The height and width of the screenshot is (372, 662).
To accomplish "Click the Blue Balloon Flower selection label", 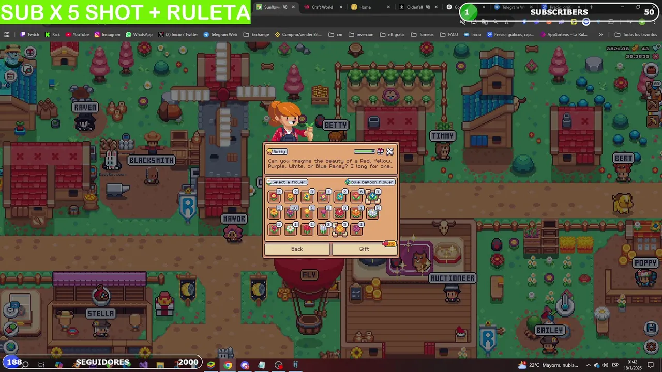I will 370,182.
